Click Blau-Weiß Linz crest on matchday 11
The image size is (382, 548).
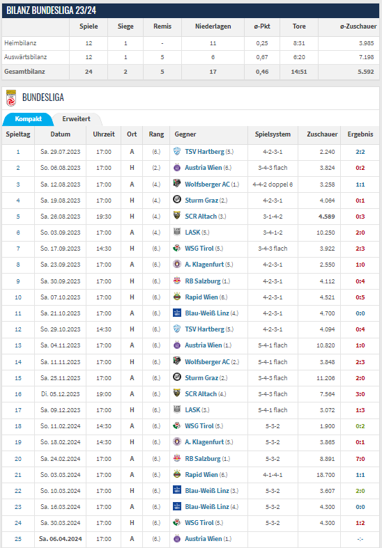(x=177, y=313)
